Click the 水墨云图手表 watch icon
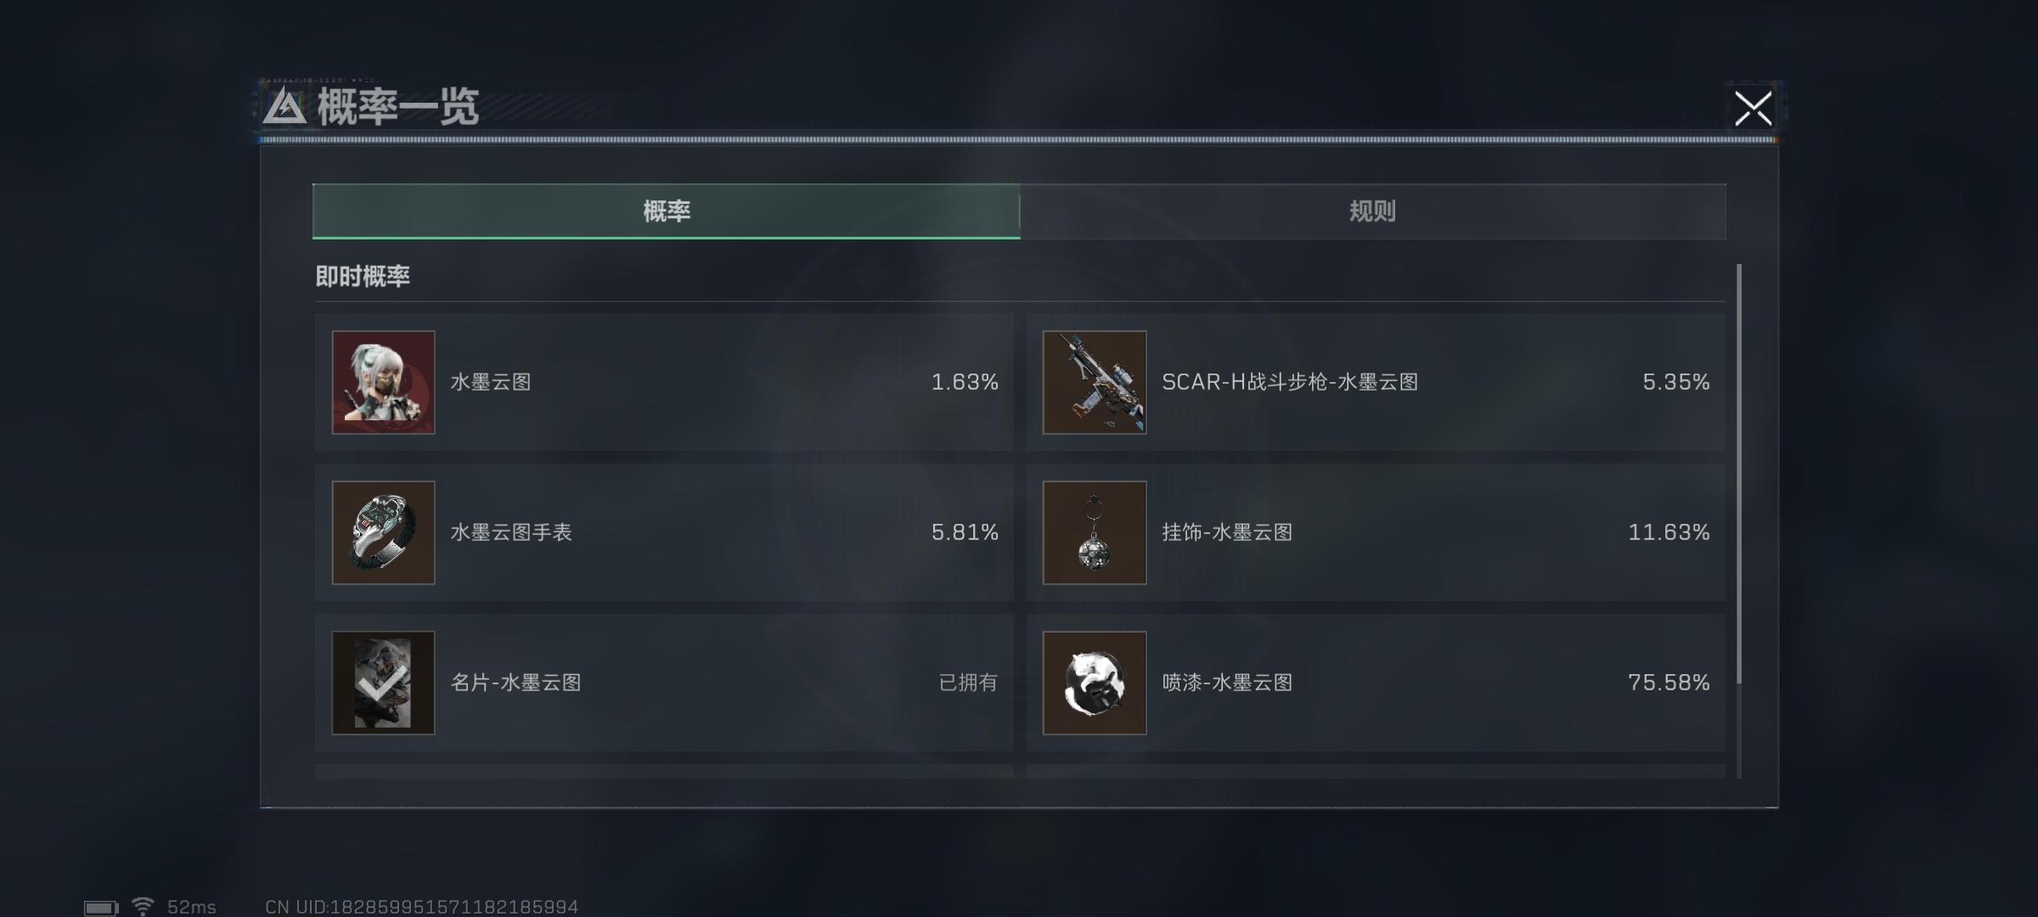2038x917 pixels. point(383,532)
